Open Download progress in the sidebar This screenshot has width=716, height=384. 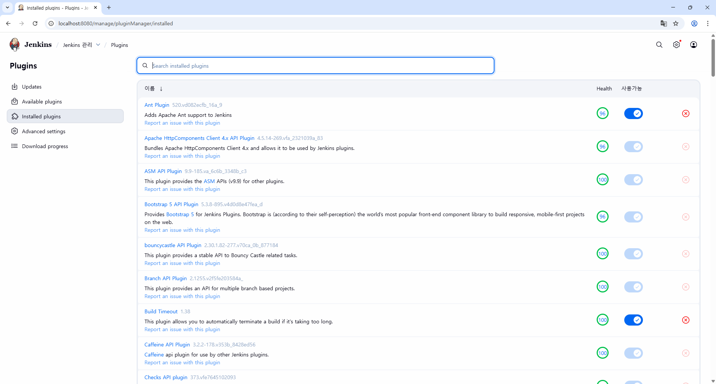pyautogui.click(x=65, y=146)
